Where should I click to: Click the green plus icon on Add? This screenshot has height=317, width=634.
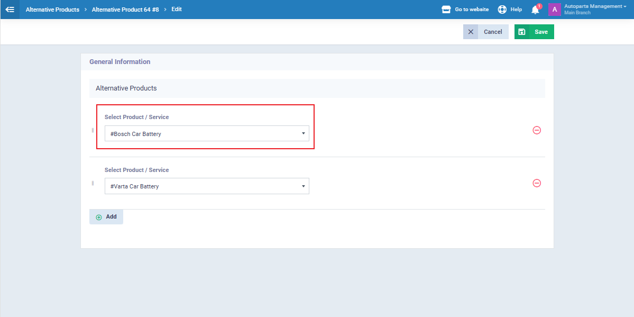99,217
